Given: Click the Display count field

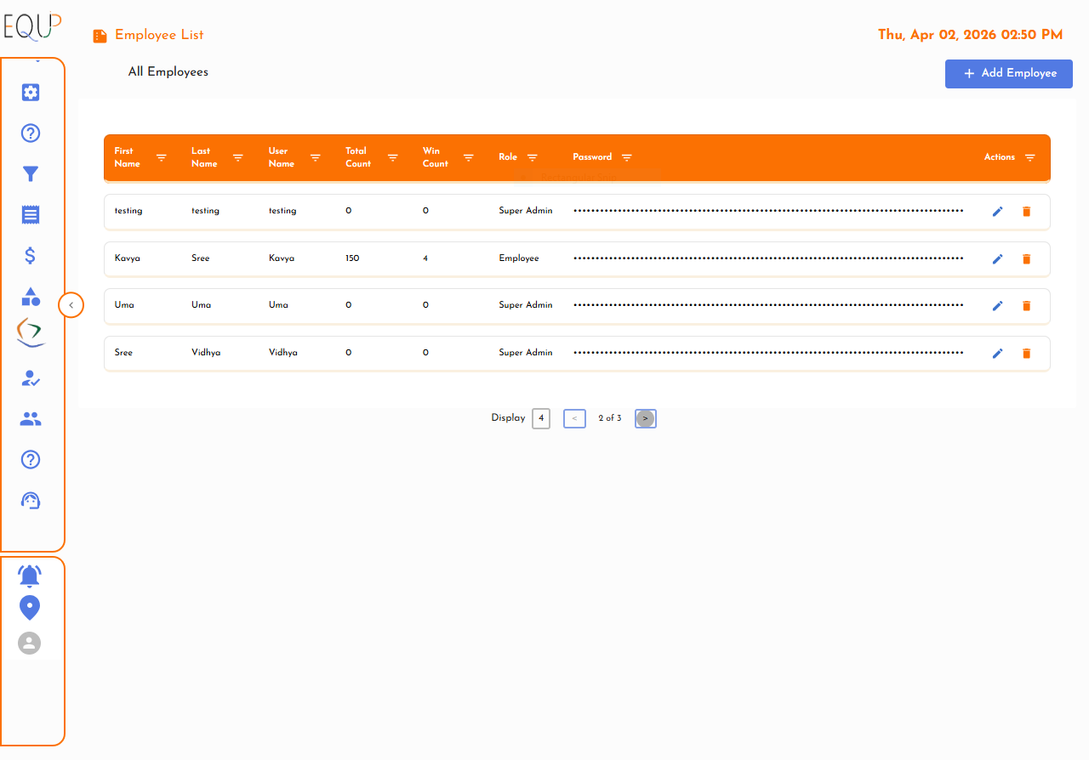Looking at the screenshot, I should [x=541, y=418].
